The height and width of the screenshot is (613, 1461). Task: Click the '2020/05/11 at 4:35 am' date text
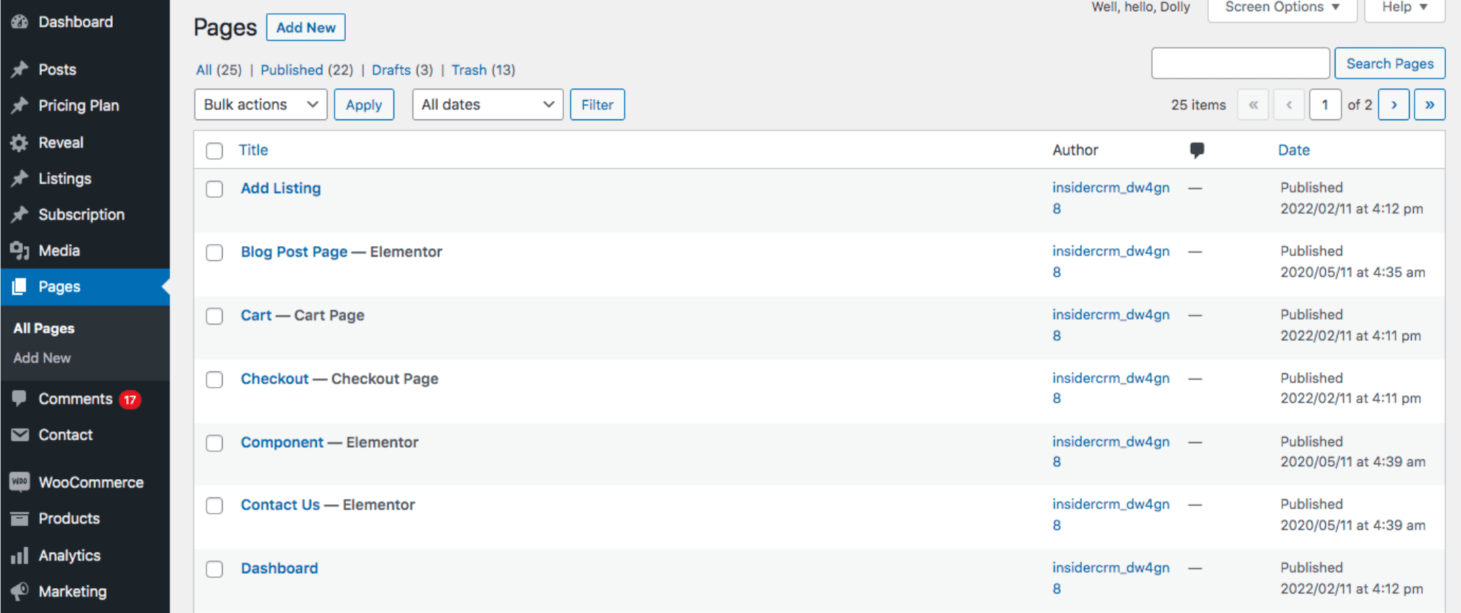pyautogui.click(x=1353, y=272)
